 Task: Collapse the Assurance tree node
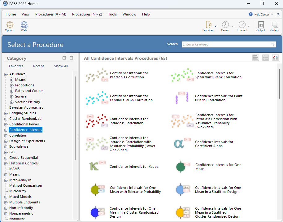(6, 74)
